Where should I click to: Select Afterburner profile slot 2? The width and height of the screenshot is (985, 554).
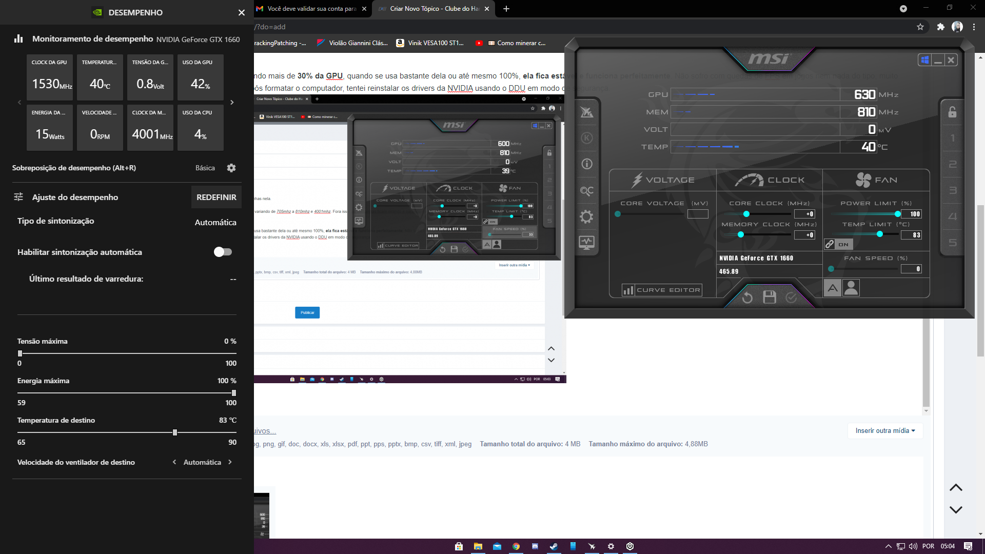953,164
